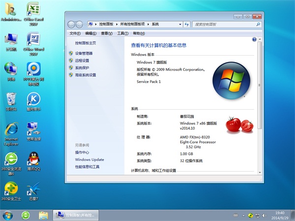Open 高级系统设置 advanced settings link

(x=86, y=75)
